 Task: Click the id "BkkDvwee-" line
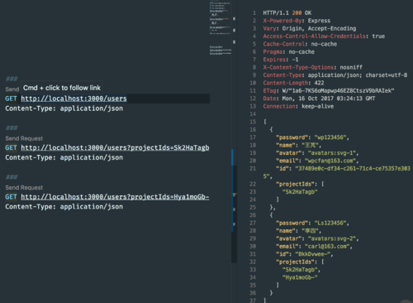coord(305,254)
